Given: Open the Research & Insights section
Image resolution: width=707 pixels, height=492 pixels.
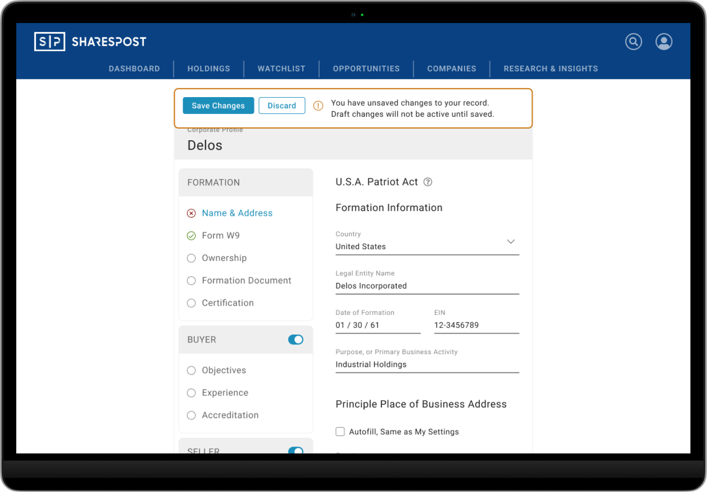Looking at the screenshot, I should click(550, 68).
